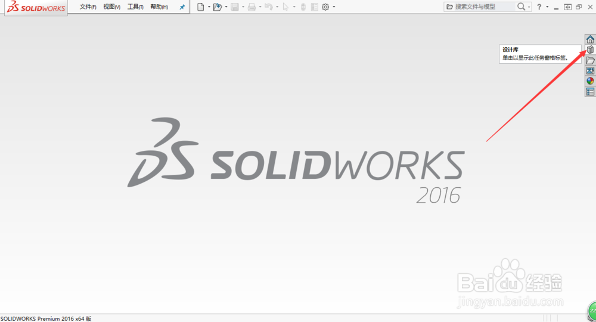Screen dimensions: 596x322
Task: Open the 设计库 Design Library tab
Action: (x=590, y=50)
